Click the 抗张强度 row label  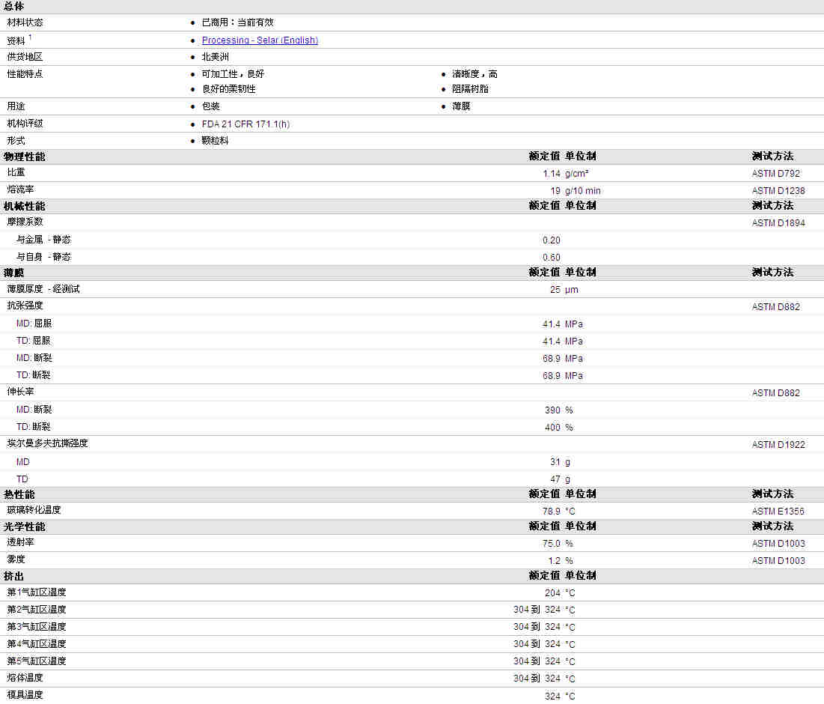(25, 306)
